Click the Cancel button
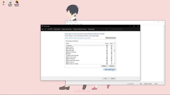Screen dimensions: 170x95 pos(113,79)
